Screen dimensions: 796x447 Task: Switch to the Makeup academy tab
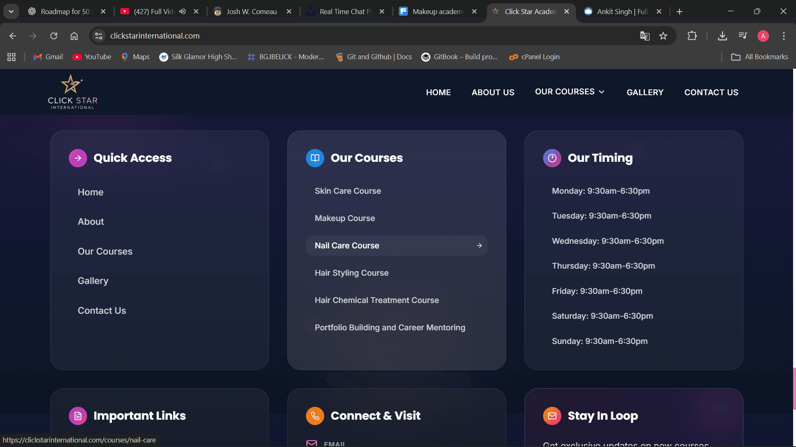pyautogui.click(x=438, y=12)
